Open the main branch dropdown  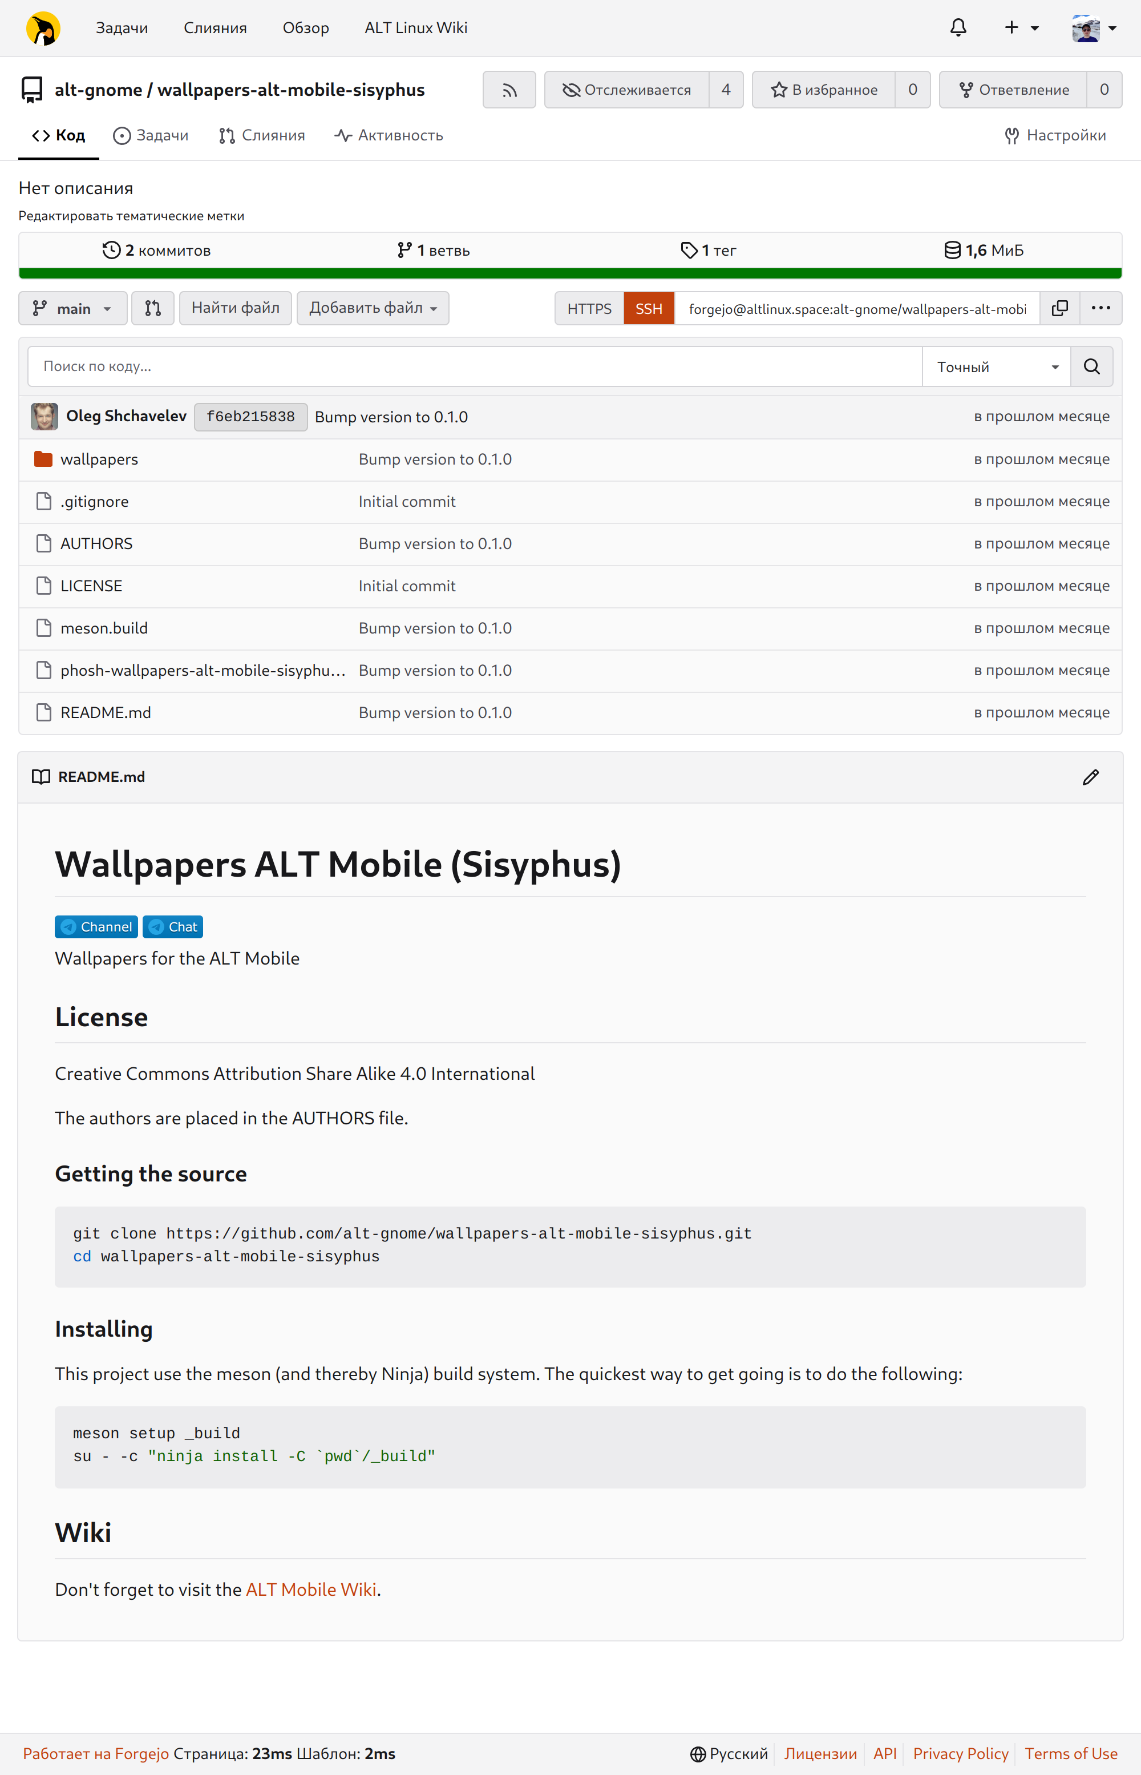tap(72, 308)
